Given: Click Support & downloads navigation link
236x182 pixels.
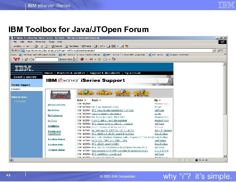Looking at the screenshot, I should coord(105,73).
